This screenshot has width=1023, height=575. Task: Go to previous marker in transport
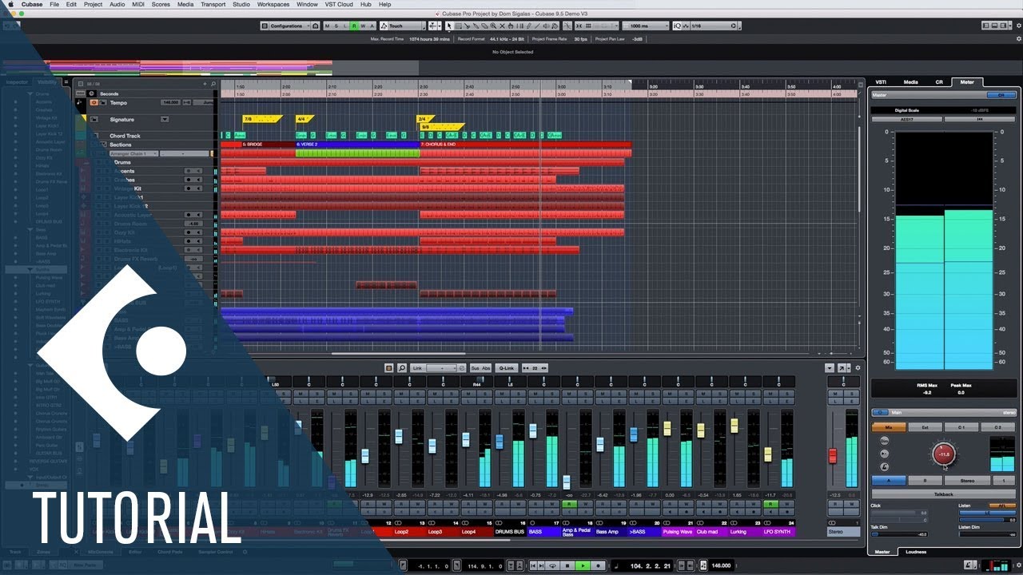tap(533, 565)
